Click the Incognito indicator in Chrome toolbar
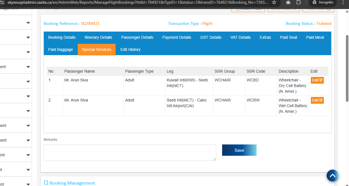The image size is (349, 186). click(323, 2)
